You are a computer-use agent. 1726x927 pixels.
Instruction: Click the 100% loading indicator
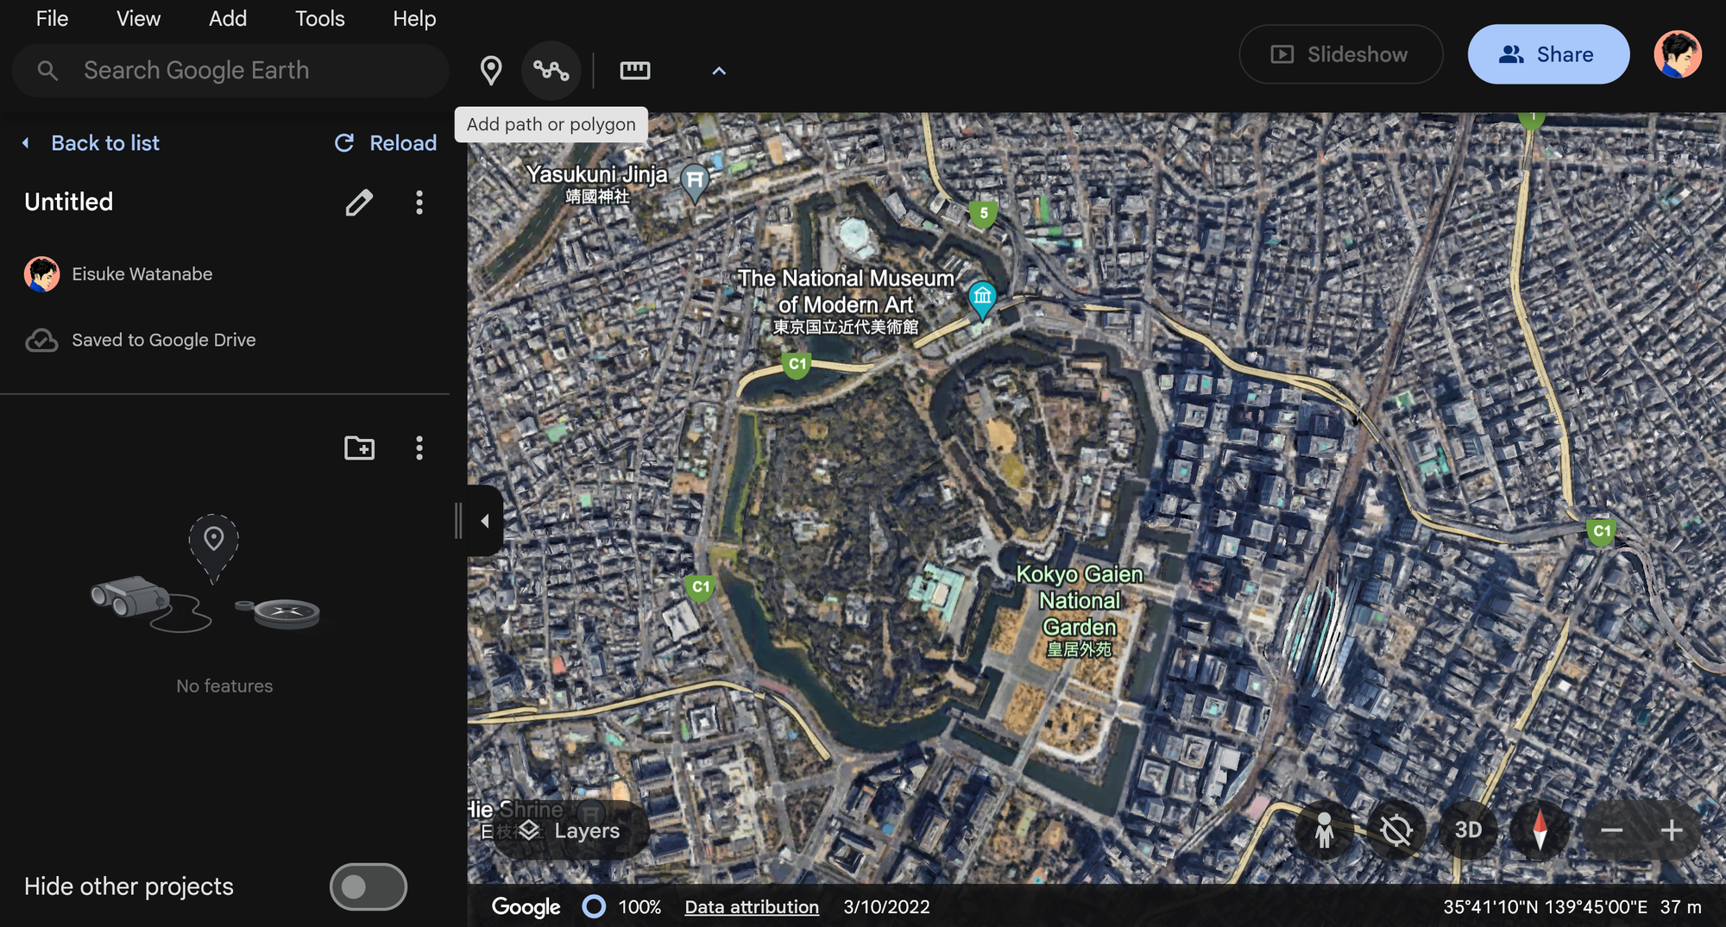tap(621, 907)
